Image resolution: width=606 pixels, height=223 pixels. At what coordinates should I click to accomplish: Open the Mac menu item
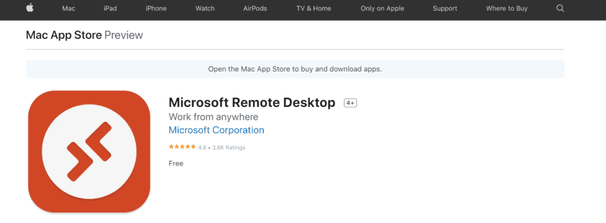click(x=69, y=8)
